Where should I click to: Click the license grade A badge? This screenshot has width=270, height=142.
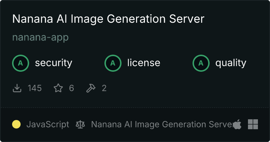113,63
